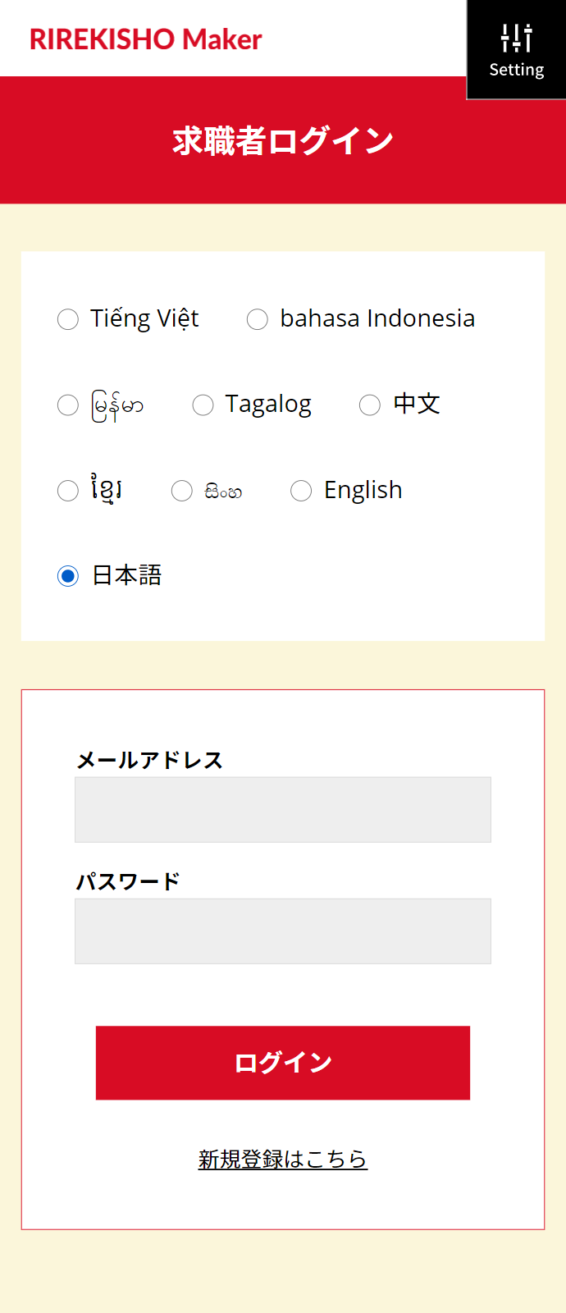The width and height of the screenshot is (566, 1313).
Task: Select the 日本語 radio button
Action: (68, 576)
